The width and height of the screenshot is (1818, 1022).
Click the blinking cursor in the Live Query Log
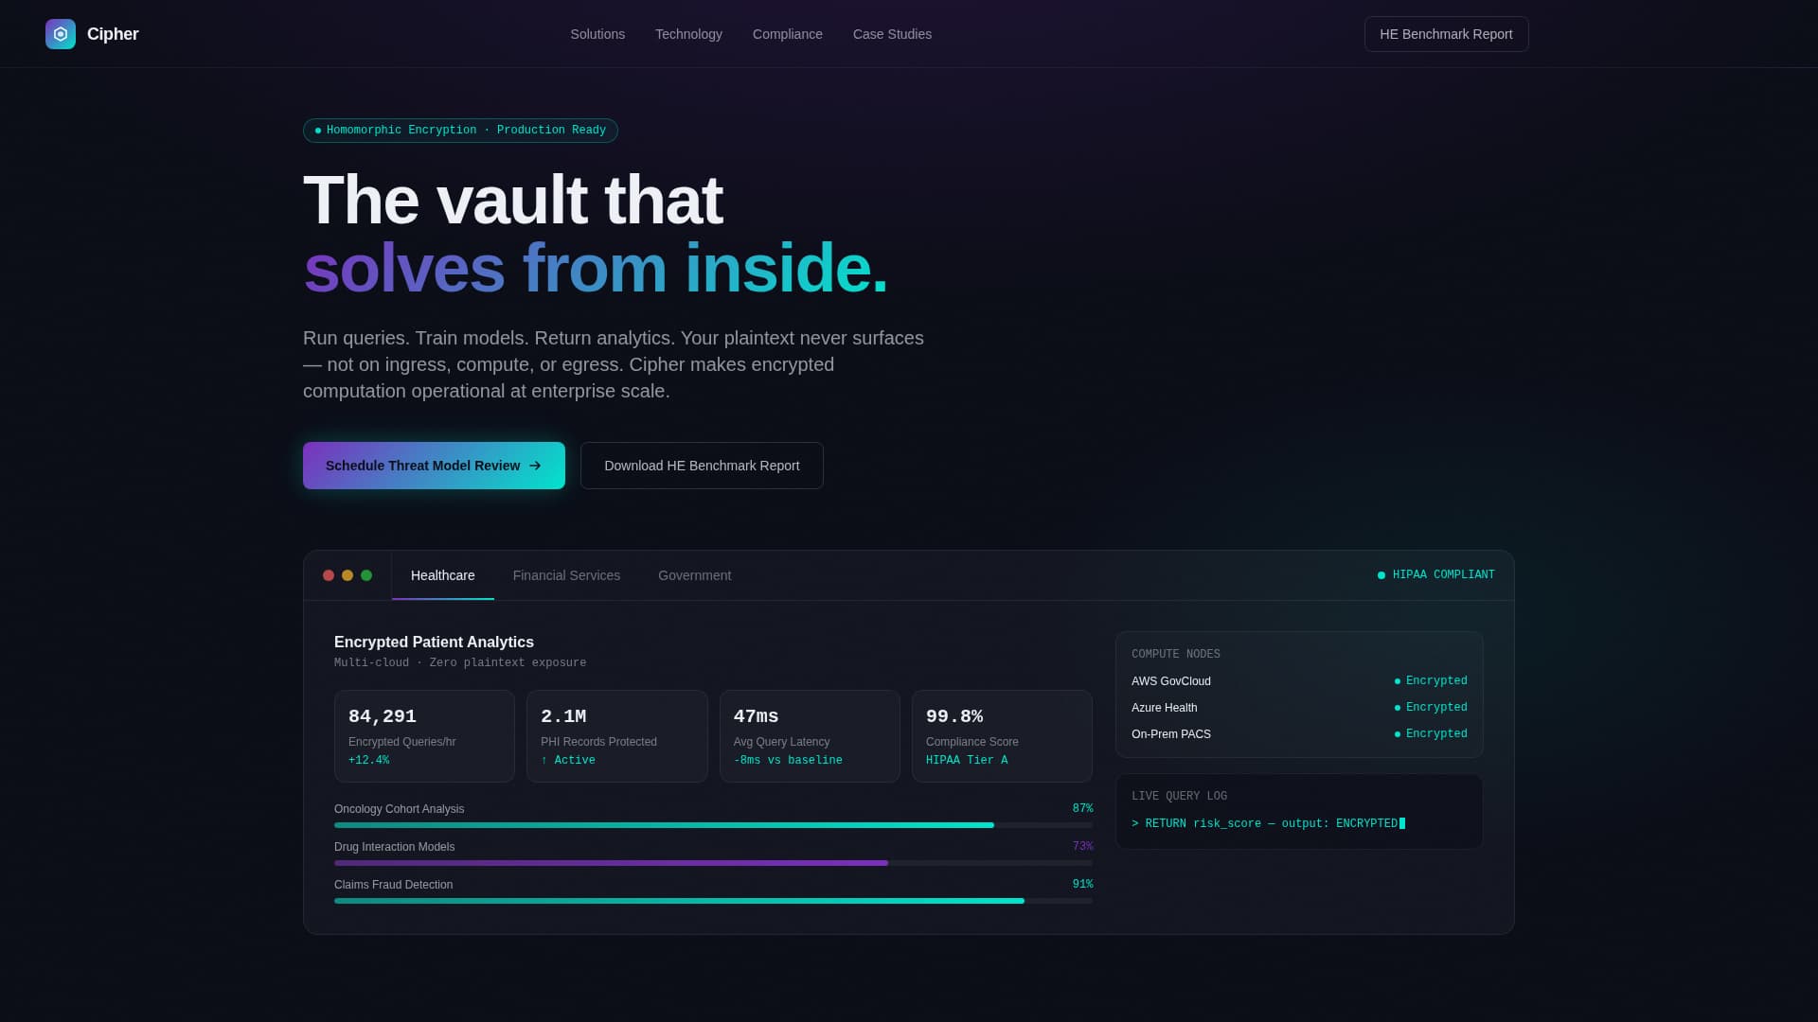(x=1402, y=823)
